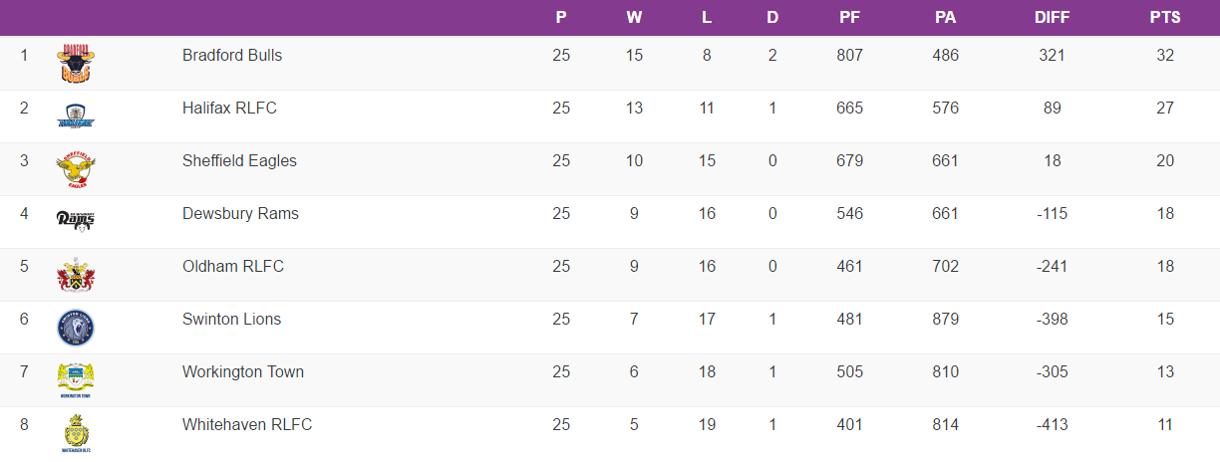
Task: Select the Halifax RLFC team name
Action: [x=229, y=109]
